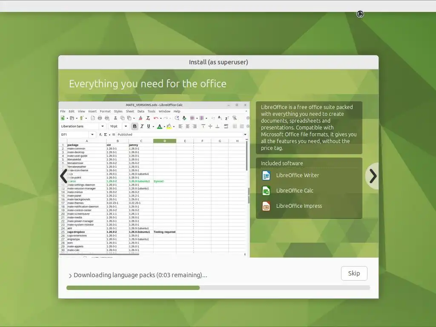This screenshot has height=327, width=436.
Task: Click the Align Top icon
Action: tap(203, 126)
